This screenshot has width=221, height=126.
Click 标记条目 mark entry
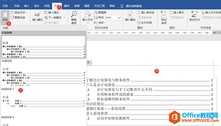(x=164, y=17)
